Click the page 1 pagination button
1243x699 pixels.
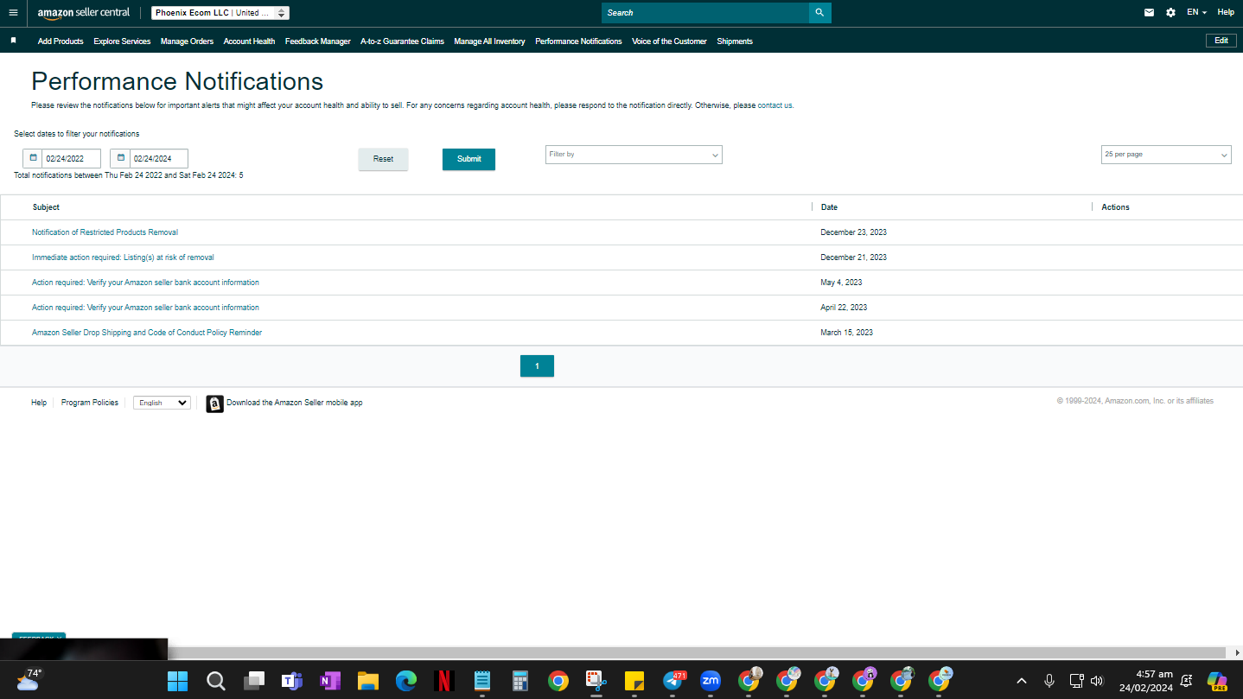click(537, 366)
